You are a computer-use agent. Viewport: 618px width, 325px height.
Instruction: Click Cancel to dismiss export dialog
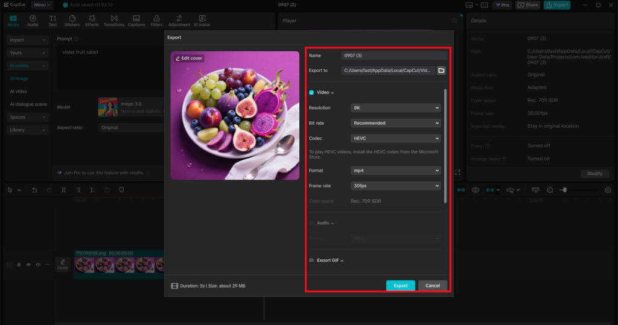tap(432, 285)
